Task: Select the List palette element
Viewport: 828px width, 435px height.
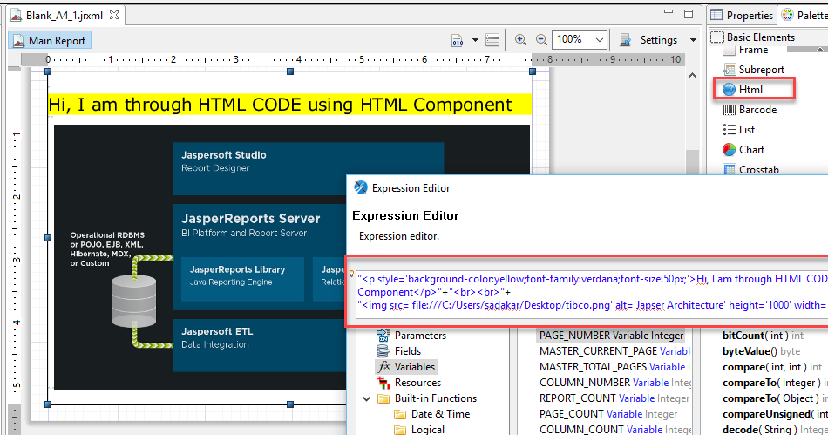Action: (x=739, y=129)
